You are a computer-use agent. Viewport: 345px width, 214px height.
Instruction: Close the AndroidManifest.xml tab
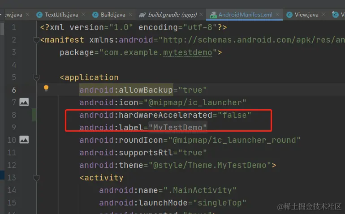coord(277,14)
